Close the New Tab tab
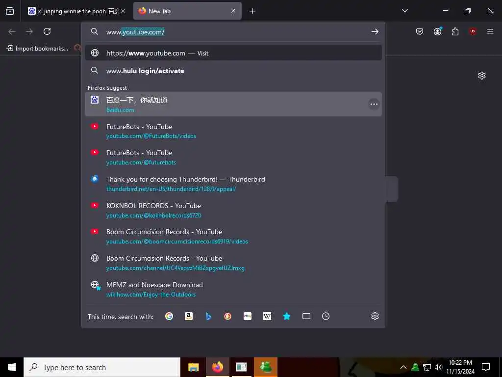The image size is (502, 377). pos(233,11)
